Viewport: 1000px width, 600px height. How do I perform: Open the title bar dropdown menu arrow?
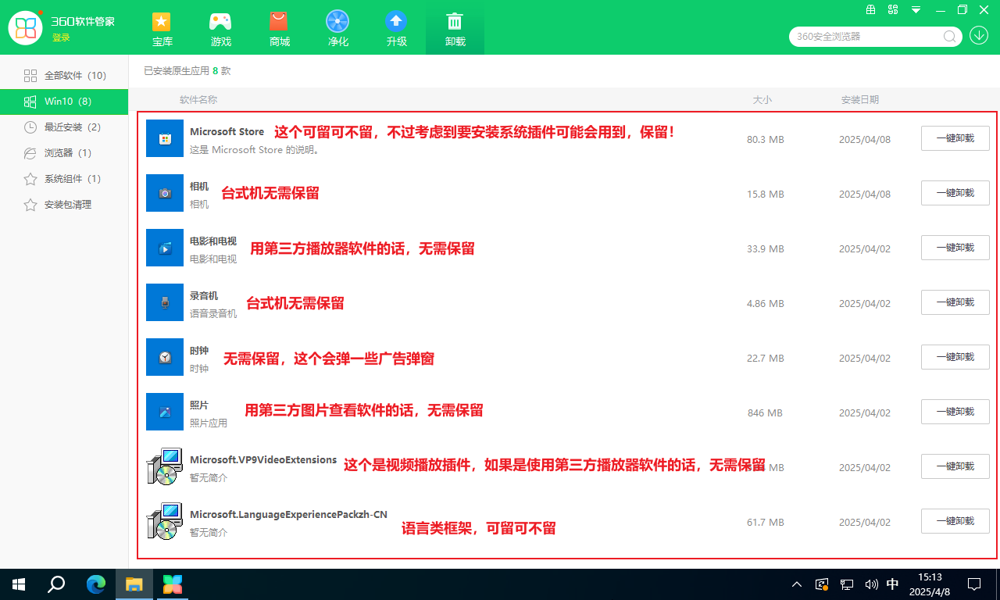coord(916,10)
